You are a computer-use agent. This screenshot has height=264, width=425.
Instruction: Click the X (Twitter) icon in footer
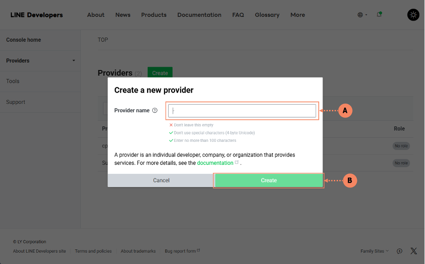413,251
